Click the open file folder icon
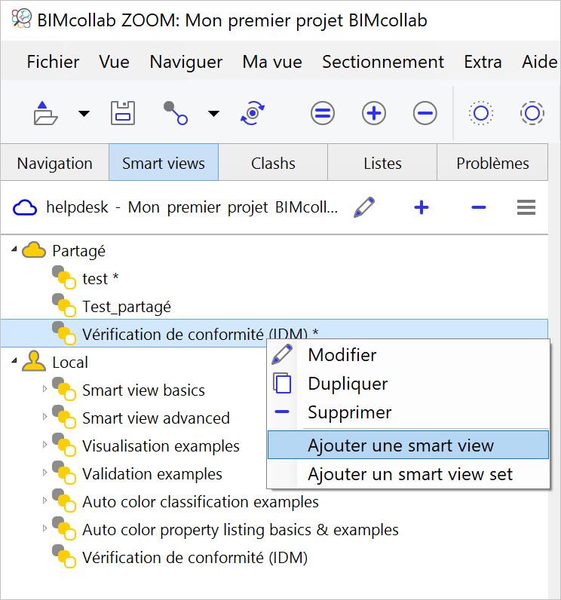Screen dimensions: 561x600 45,113
